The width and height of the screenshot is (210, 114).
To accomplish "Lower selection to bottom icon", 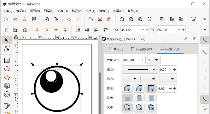I will coord(78,30).
